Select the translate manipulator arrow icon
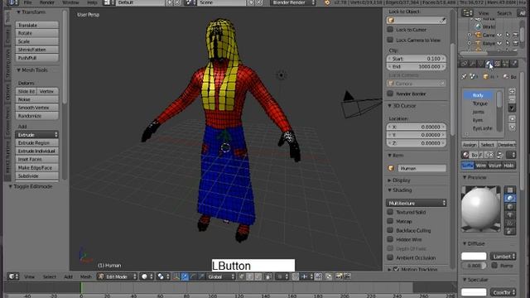The height and width of the screenshot is (298, 530). pos(185,276)
